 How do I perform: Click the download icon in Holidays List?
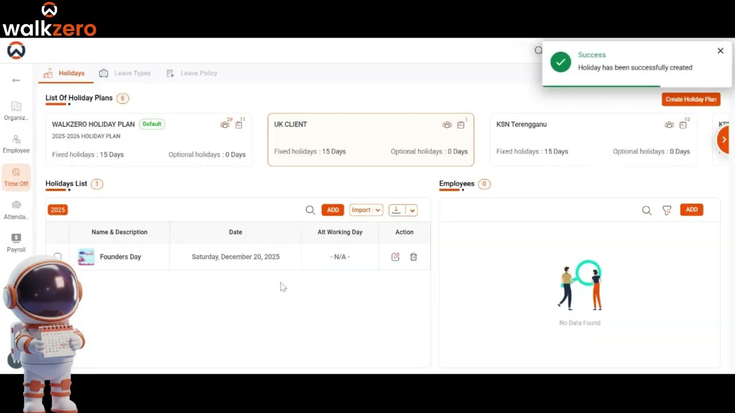tap(396, 210)
